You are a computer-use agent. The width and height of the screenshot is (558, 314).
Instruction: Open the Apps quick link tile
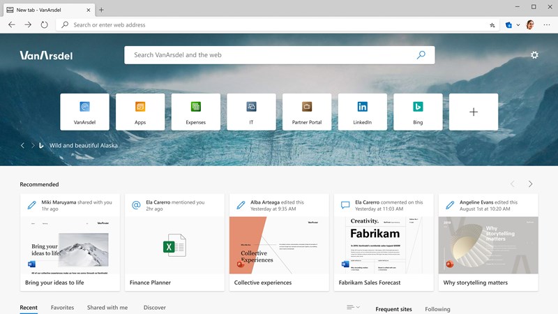(x=140, y=112)
